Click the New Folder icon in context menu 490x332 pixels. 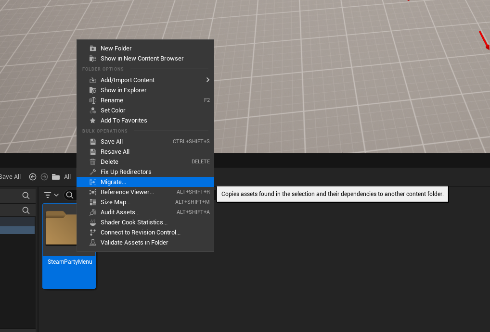pyautogui.click(x=93, y=49)
